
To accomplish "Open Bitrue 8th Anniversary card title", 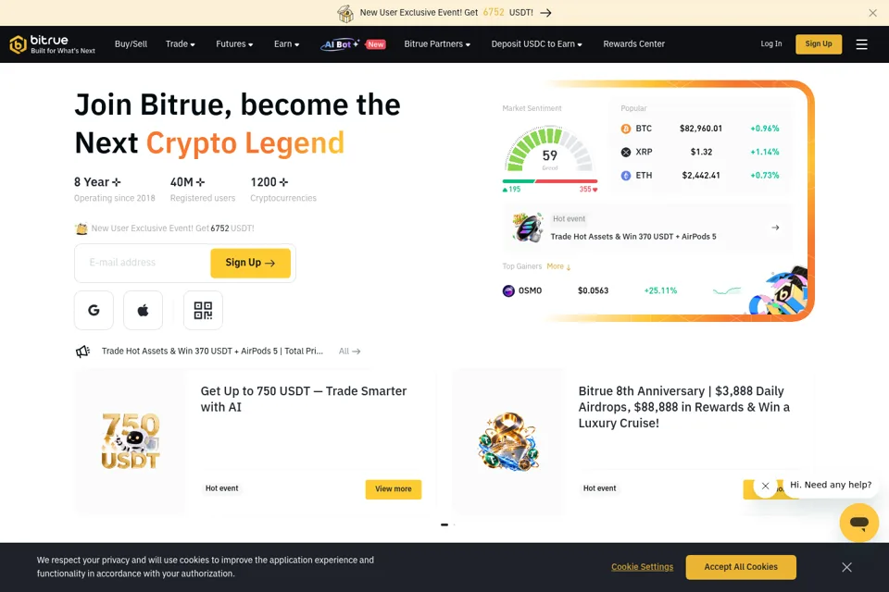I will (x=683, y=407).
